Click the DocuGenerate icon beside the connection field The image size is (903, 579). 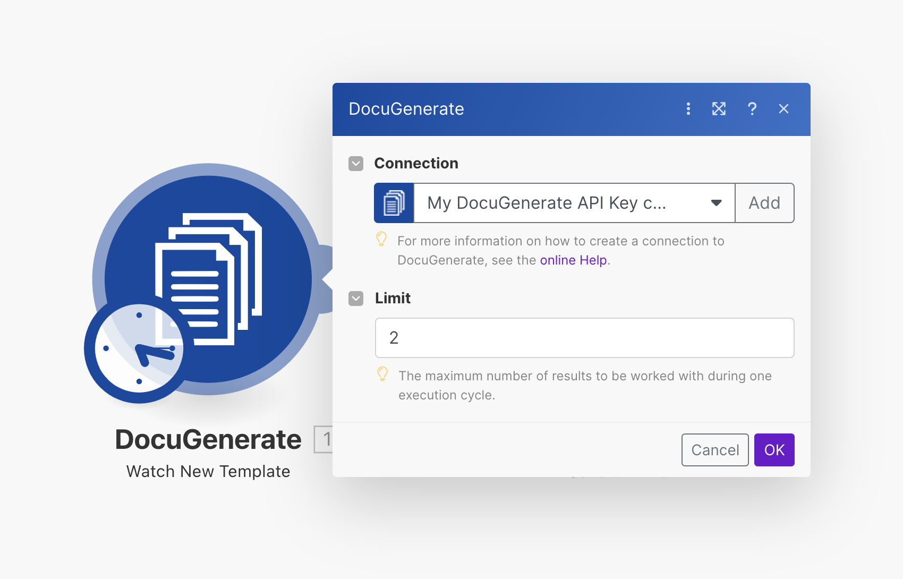pos(394,203)
